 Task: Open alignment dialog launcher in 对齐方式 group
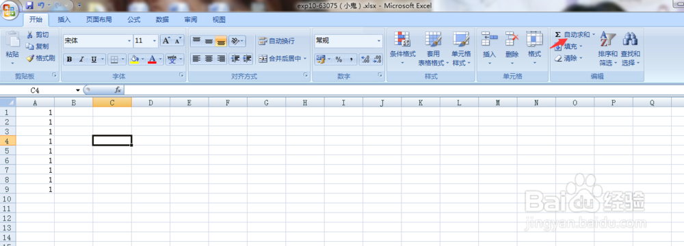[x=306, y=76]
